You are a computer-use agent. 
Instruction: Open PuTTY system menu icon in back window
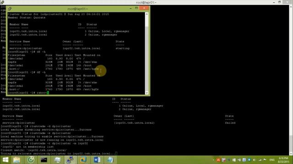point(2,2)
